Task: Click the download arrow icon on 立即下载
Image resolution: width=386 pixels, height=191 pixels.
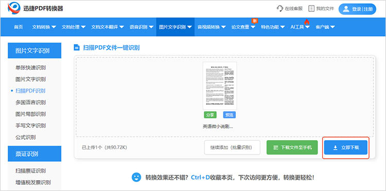Action: click(x=335, y=147)
